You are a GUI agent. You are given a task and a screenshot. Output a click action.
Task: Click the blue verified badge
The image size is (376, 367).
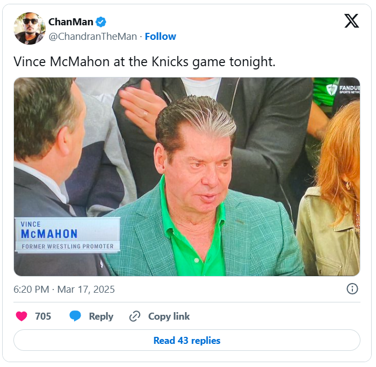tap(101, 22)
